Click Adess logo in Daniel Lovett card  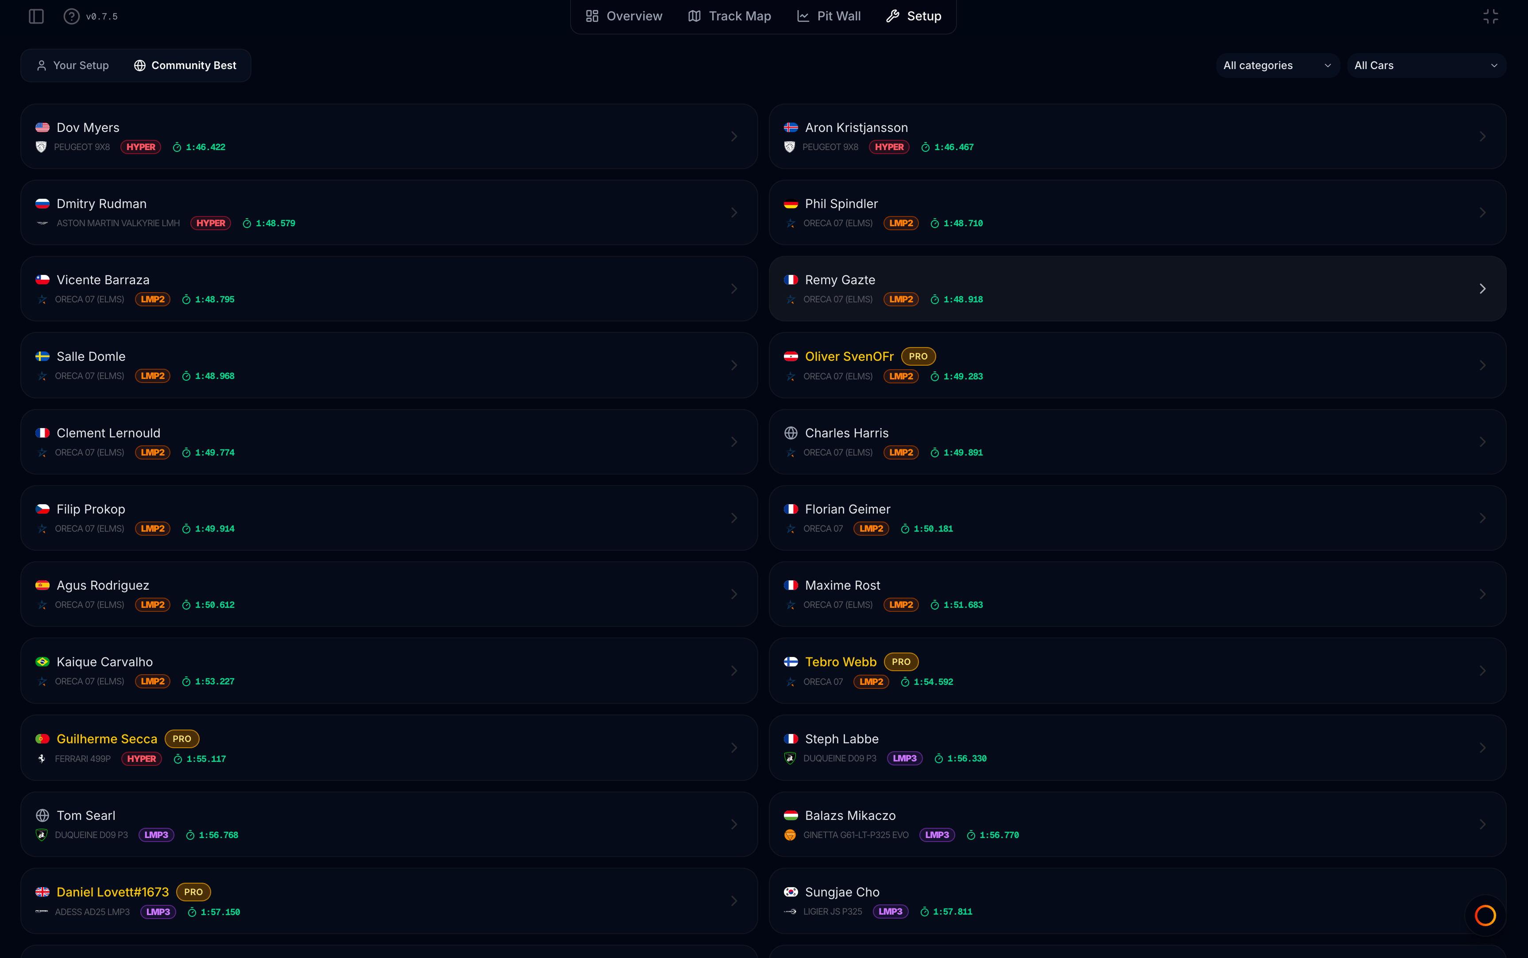click(x=42, y=912)
